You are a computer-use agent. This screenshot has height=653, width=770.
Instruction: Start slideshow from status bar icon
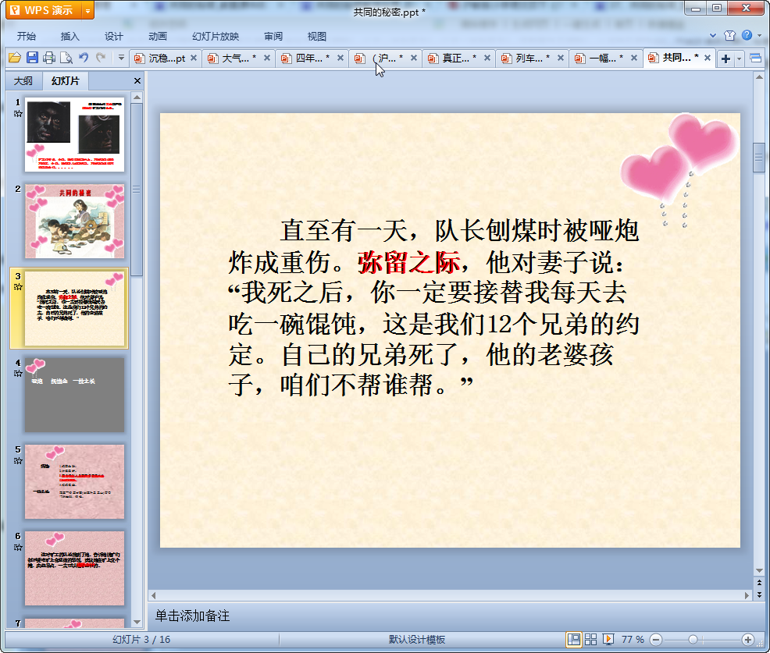tap(608, 640)
